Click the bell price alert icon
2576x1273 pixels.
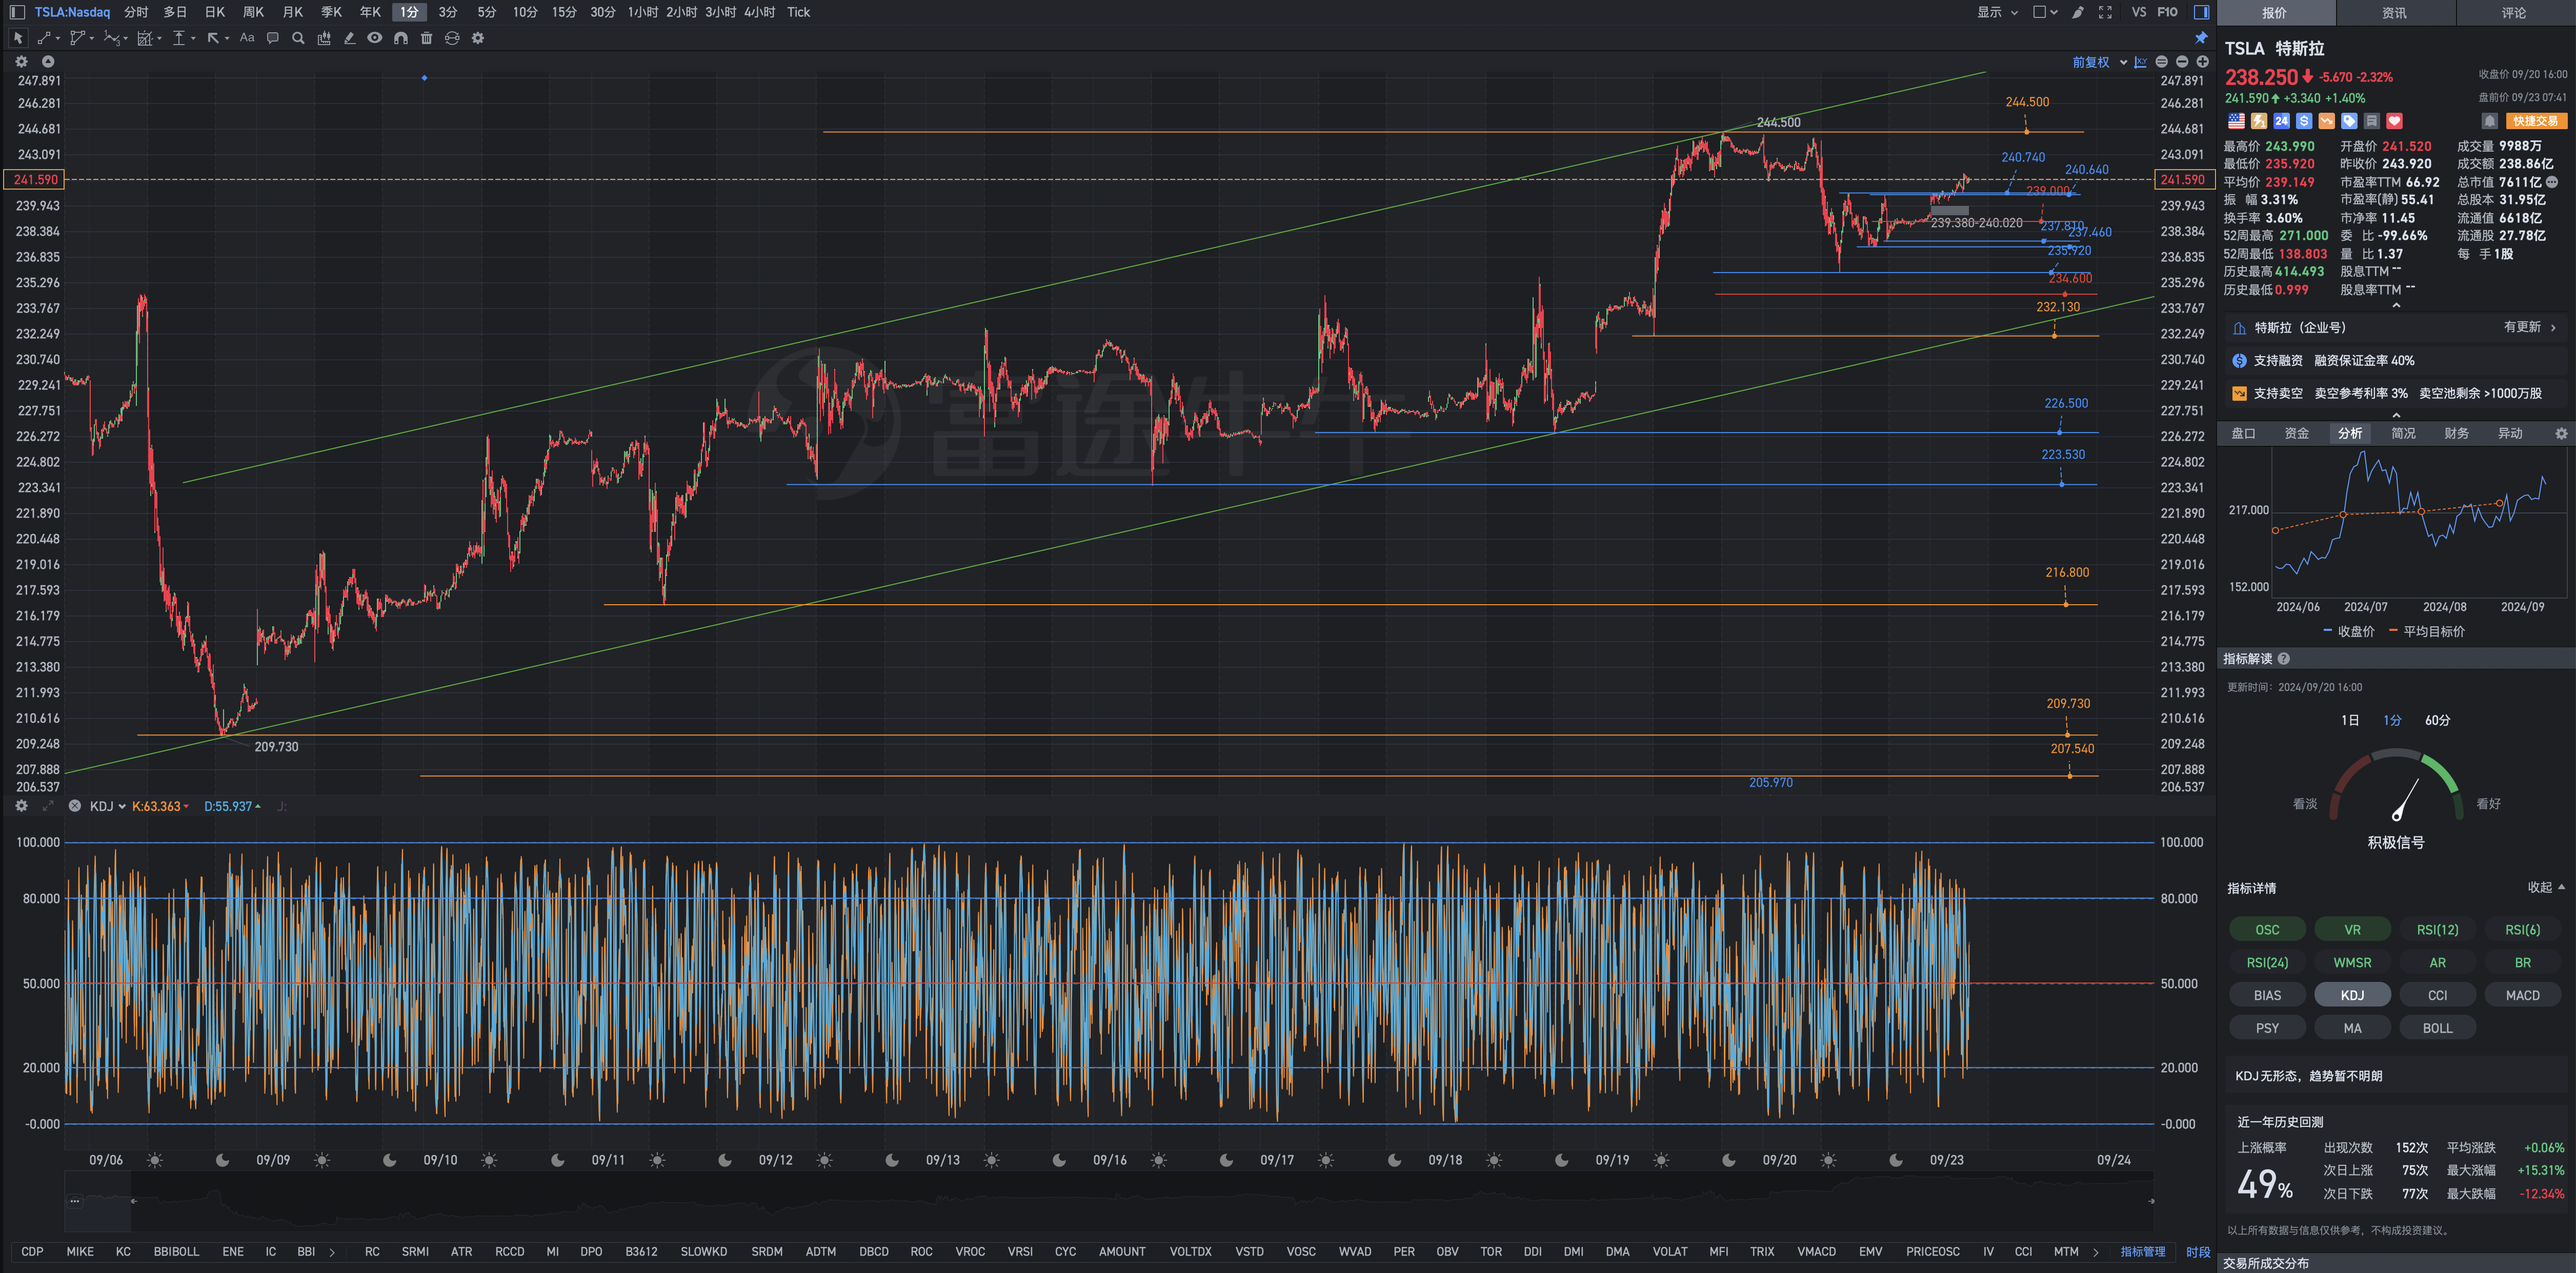coord(2490,121)
